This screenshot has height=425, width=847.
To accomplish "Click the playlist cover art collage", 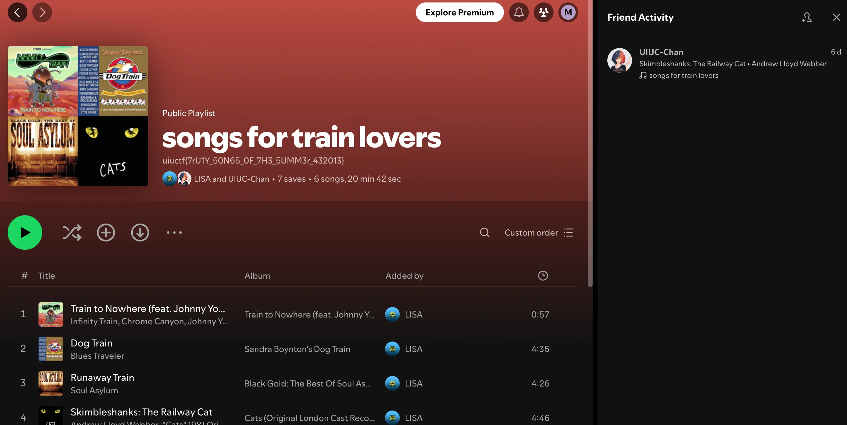I will 78,116.
